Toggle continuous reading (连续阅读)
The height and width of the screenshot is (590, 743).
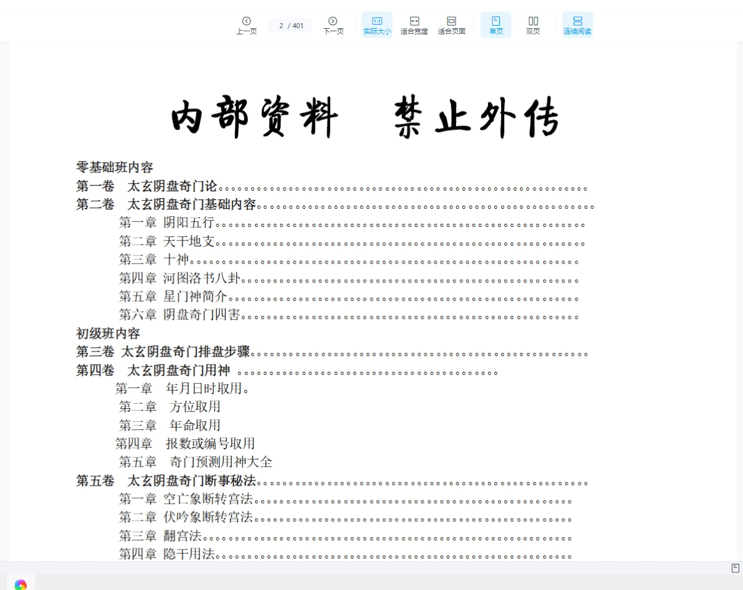(x=577, y=25)
